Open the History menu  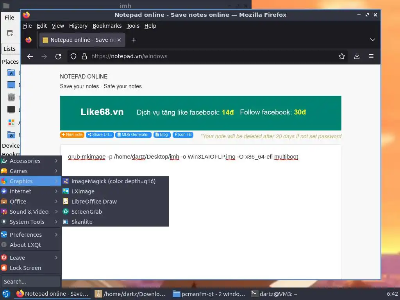pyautogui.click(x=78, y=26)
